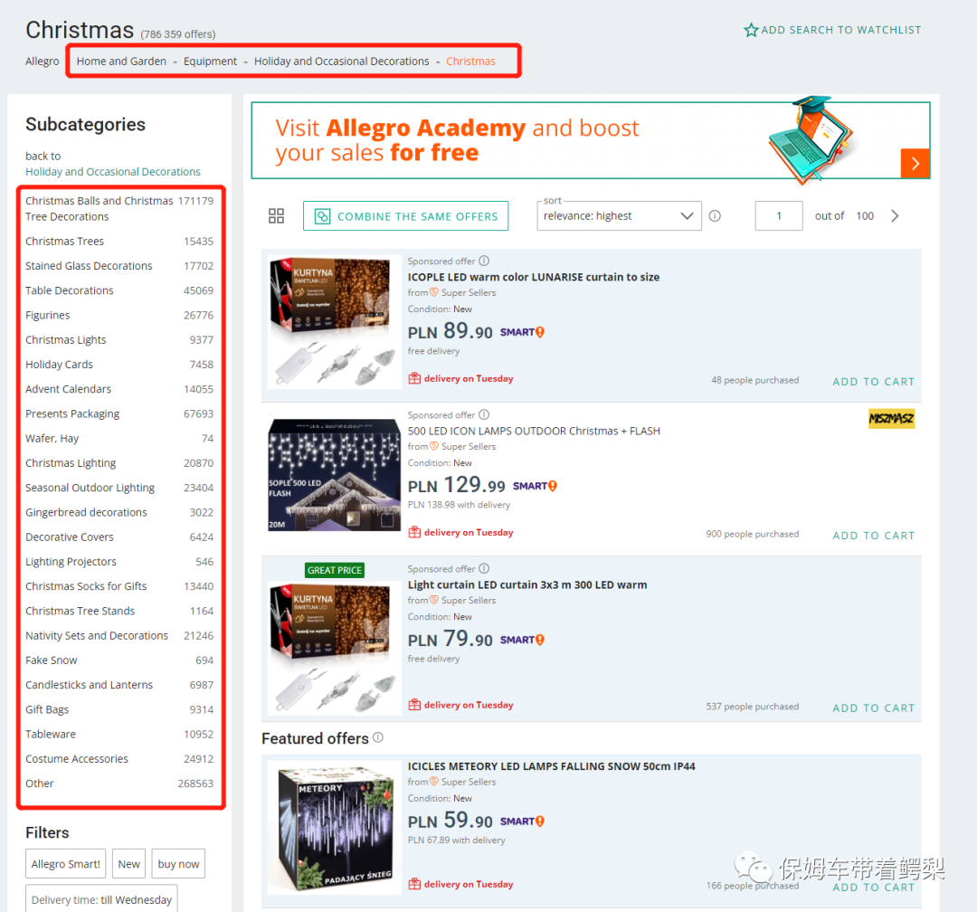
Task: Select Delivery time till Wednesday filter
Action: coord(101,899)
